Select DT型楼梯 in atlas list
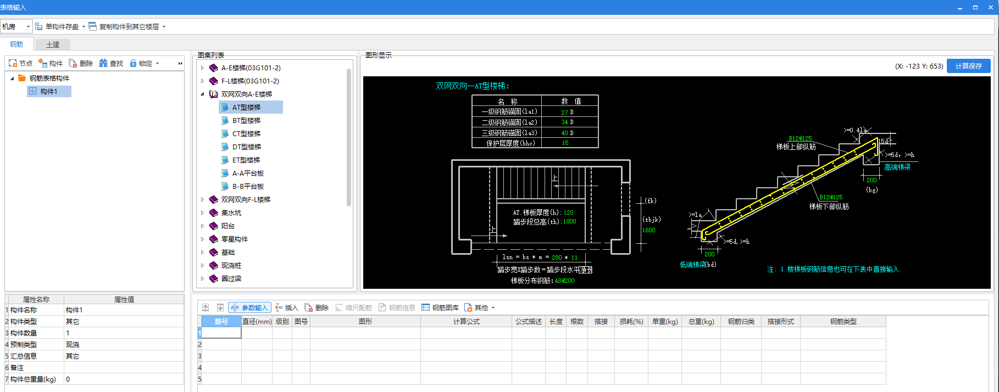Viewport: 999px width, 392px height. pyautogui.click(x=246, y=147)
